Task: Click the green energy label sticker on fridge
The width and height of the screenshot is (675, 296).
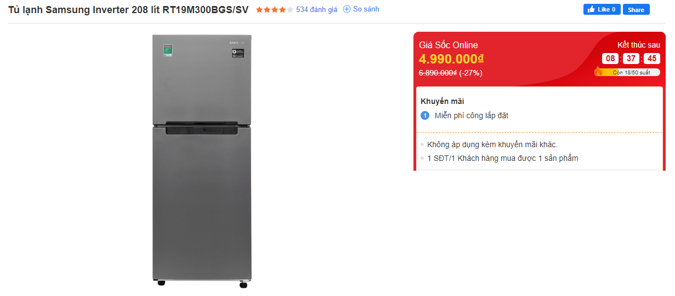Action: pyautogui.click(x=168, y=51)
